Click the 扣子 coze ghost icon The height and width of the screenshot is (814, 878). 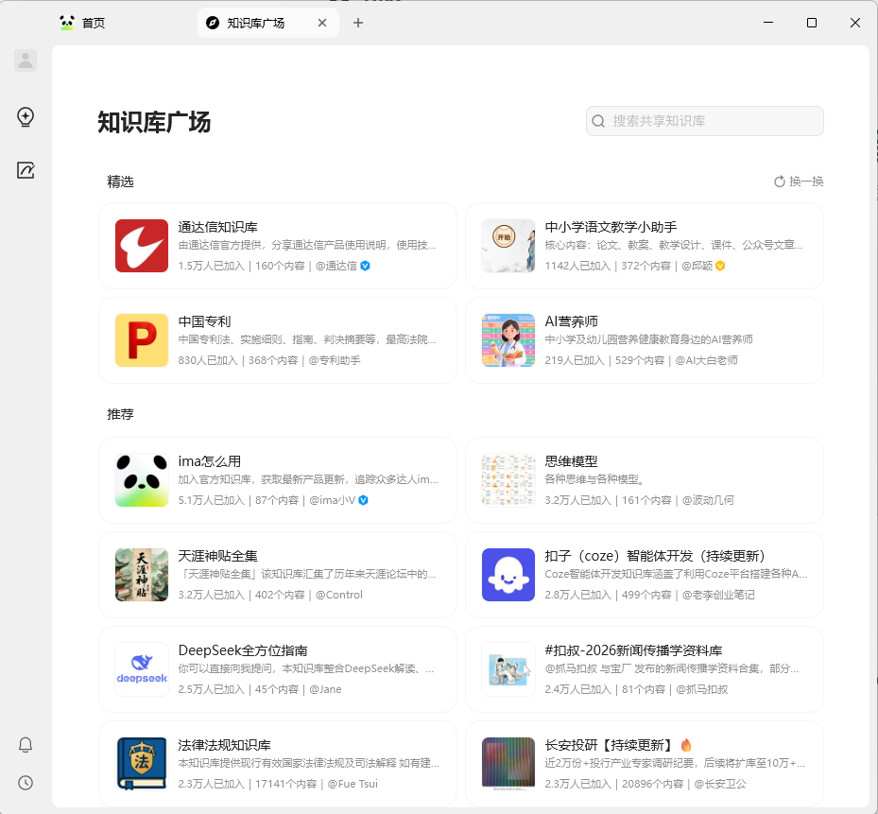pos(508,575)
